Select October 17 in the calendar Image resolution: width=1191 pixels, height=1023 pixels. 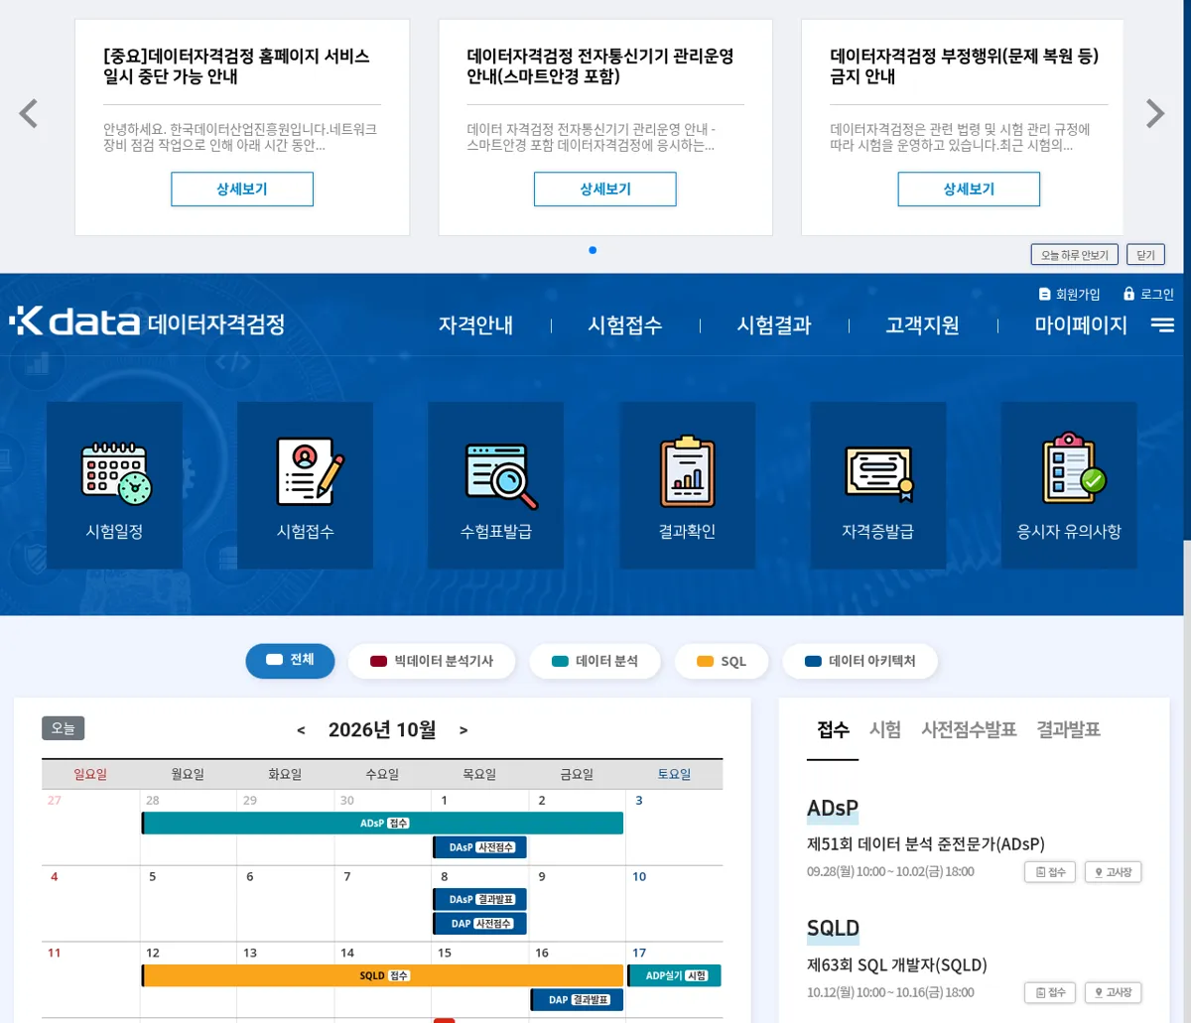point(639,953)
